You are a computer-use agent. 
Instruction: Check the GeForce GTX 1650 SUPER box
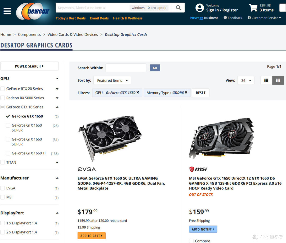click(x=8, y=125)
